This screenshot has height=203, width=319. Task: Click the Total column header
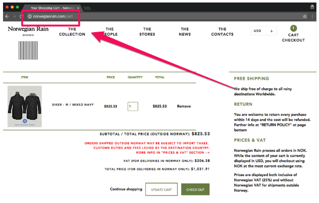tap(160, 77)
